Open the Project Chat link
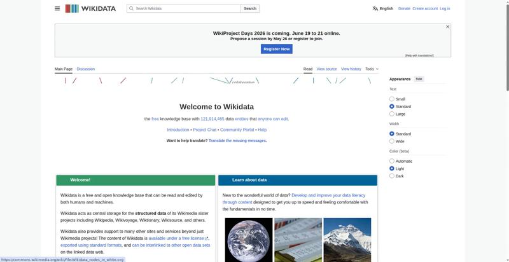This screenshot has height=262, width=509. [x=204, y=130]
